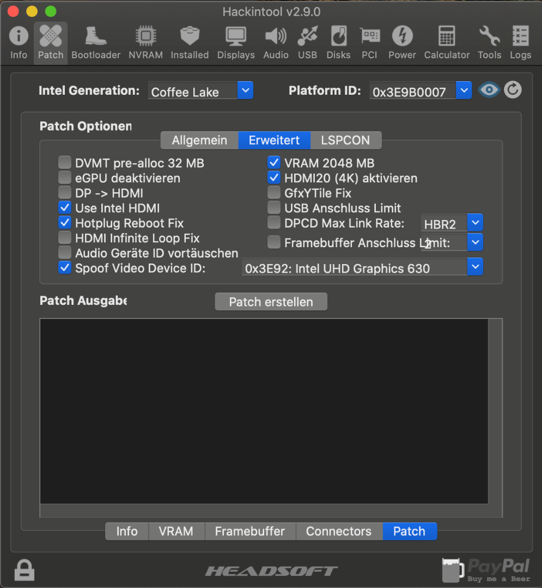Enable Framebuffer Anschluss Limit checkbox
542x588 pixels.
tap(274, 242)
